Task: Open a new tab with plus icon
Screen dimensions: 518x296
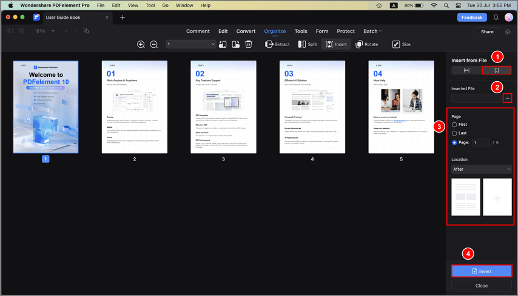Action: (123, 18)
